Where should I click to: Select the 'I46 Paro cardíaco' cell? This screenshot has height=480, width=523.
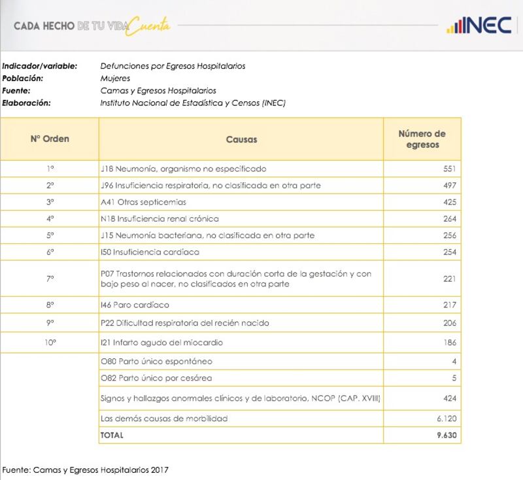pos(241,305)
